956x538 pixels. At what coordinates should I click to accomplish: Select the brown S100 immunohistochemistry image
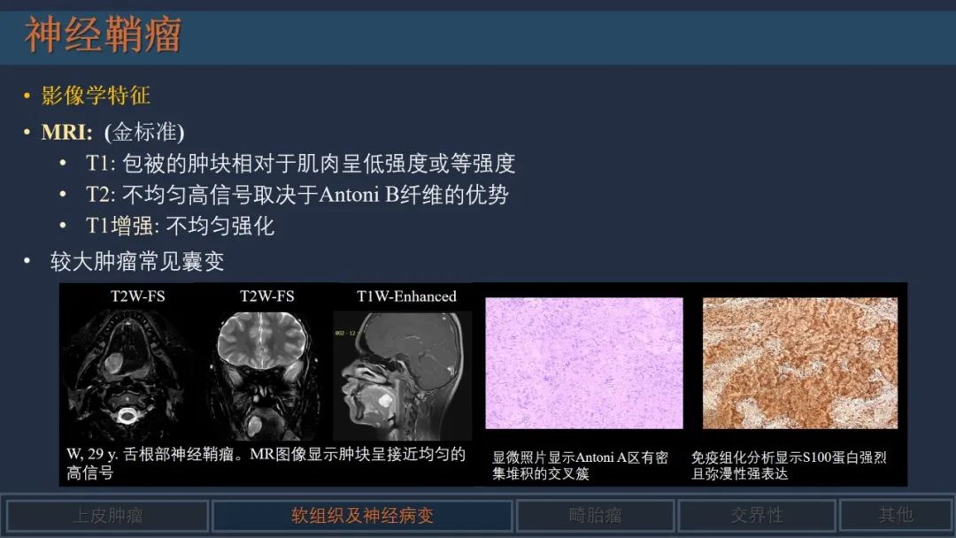(800, 363)
